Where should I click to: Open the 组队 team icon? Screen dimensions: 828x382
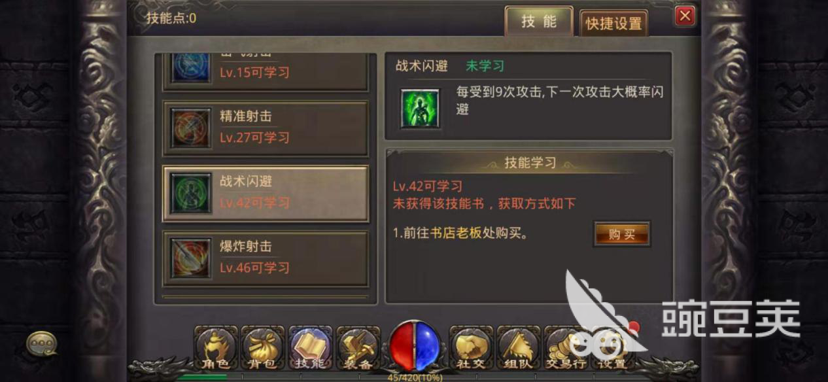(518, 348)
